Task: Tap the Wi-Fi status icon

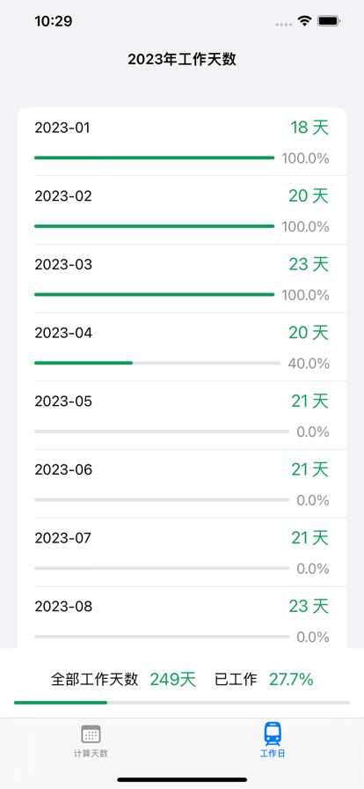Action: point(304,20)
